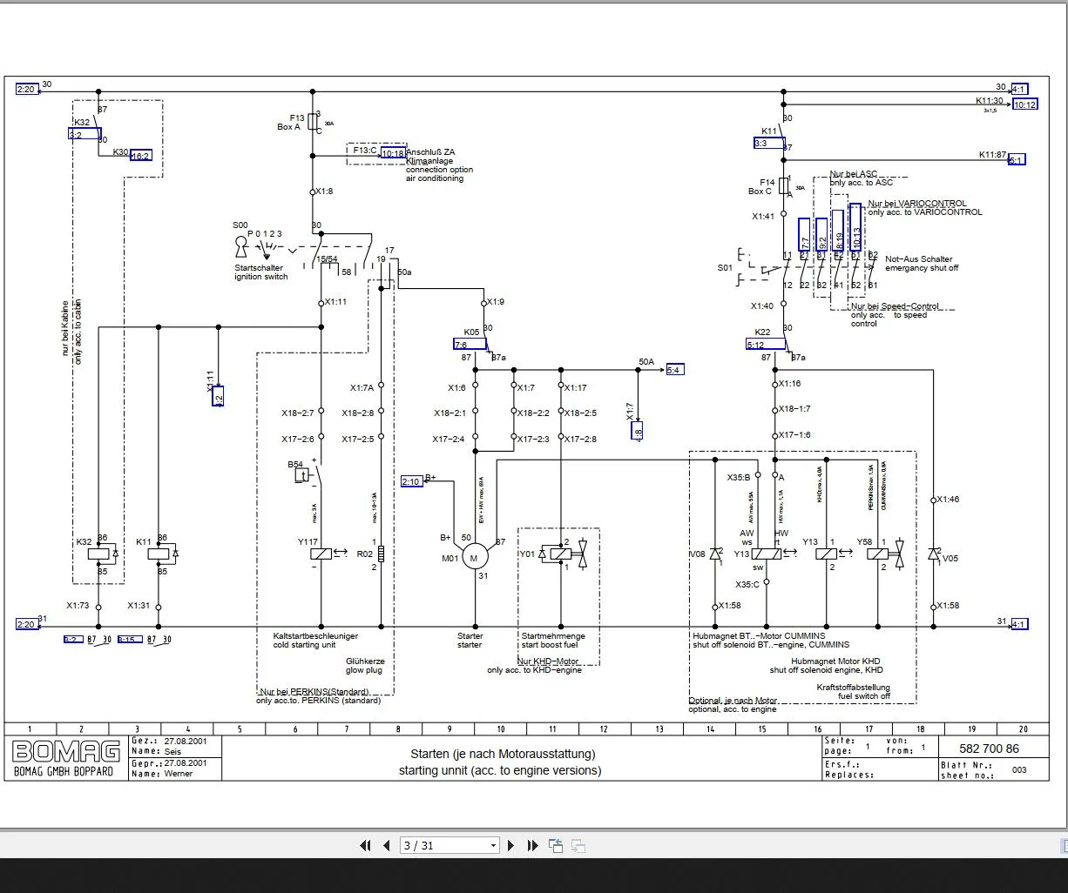Viewport: 1068px width, 893px height.
Task: Click the 'Anschluß ZA Klimaanlage' note
Action: coord(430,157)
